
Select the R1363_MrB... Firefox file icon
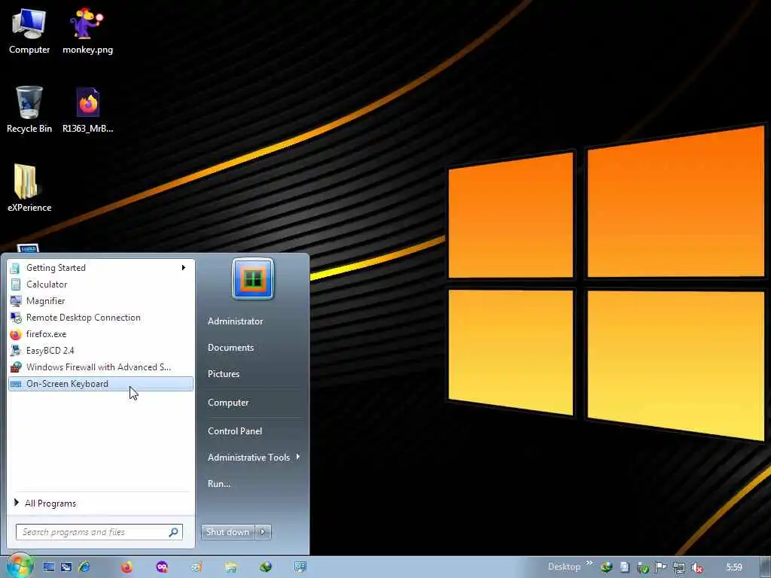tap(87, 109)
